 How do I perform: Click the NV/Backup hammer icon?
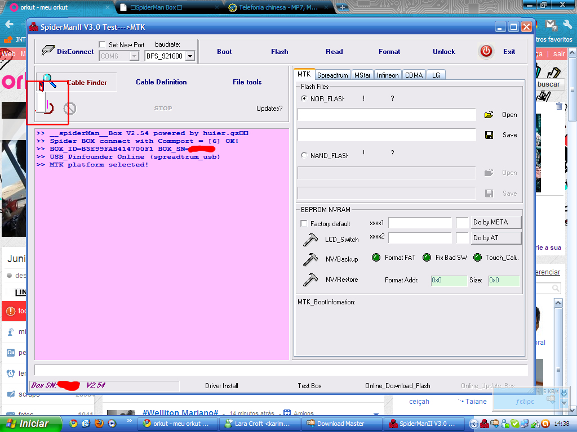pos(310,259)
